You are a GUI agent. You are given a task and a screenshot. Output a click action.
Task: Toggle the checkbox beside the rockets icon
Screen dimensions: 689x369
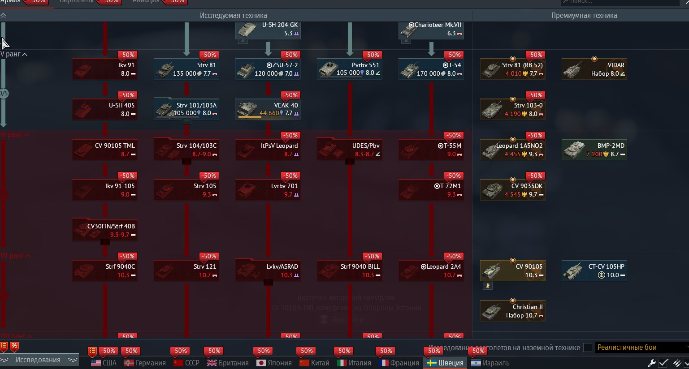(x=686, y=363)
